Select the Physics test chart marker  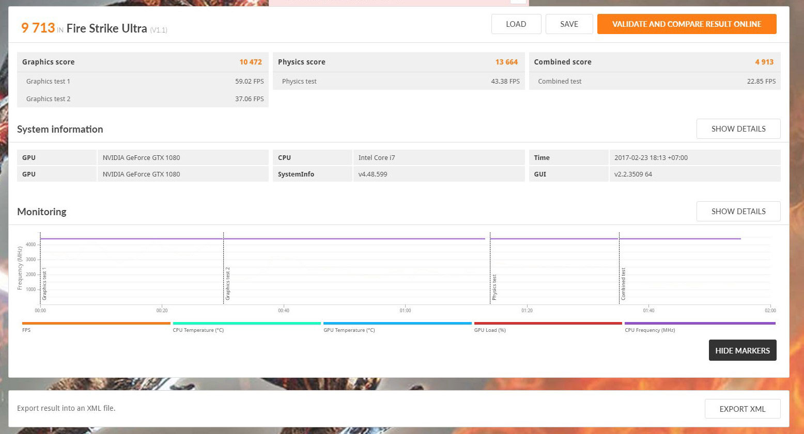pyautogui.click(x=494, y=287)
